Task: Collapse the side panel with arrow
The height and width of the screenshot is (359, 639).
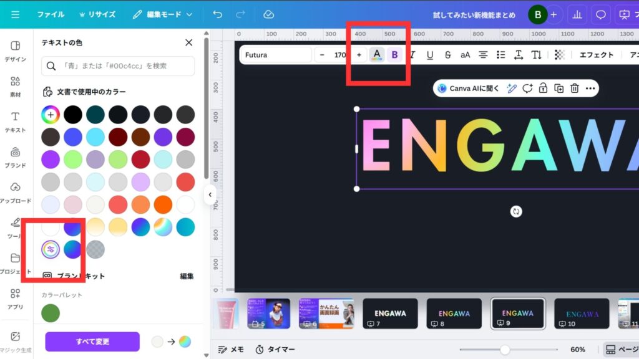Action: coord(210,194)
